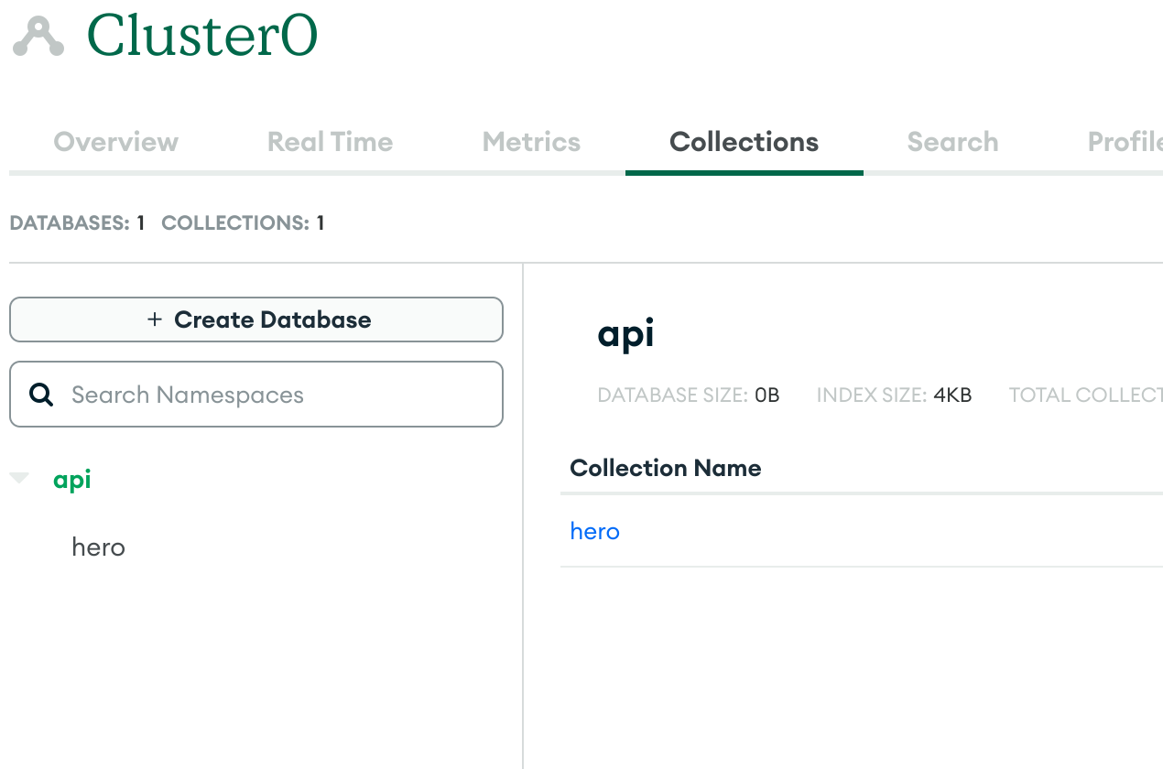Open the Real Time tab

[330, 142]
